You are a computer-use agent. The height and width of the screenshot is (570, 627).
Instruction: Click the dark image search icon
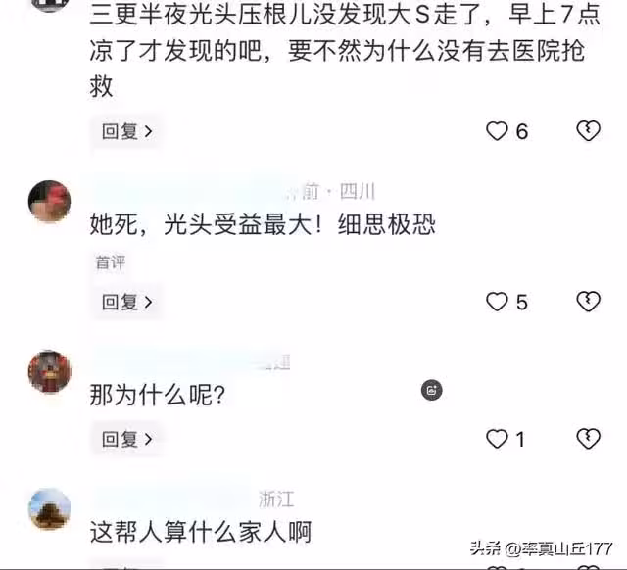tap(432, 390)
